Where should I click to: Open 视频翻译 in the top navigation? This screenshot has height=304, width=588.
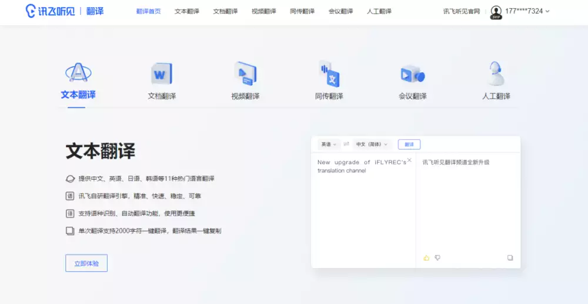pyautogui.click(x=263, y=11)
